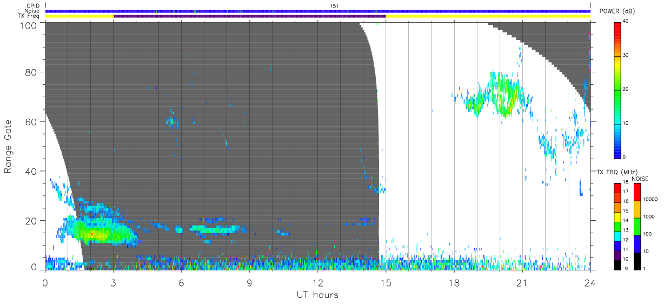Click x-axis tick label '24'

point(590,283)
